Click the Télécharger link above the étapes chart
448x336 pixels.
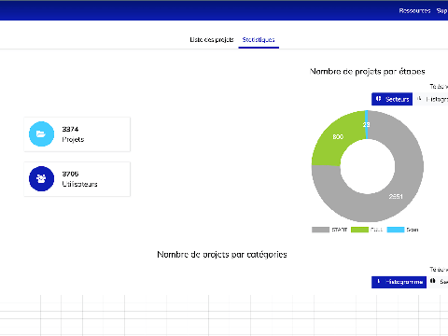click(x=439, y=86)
